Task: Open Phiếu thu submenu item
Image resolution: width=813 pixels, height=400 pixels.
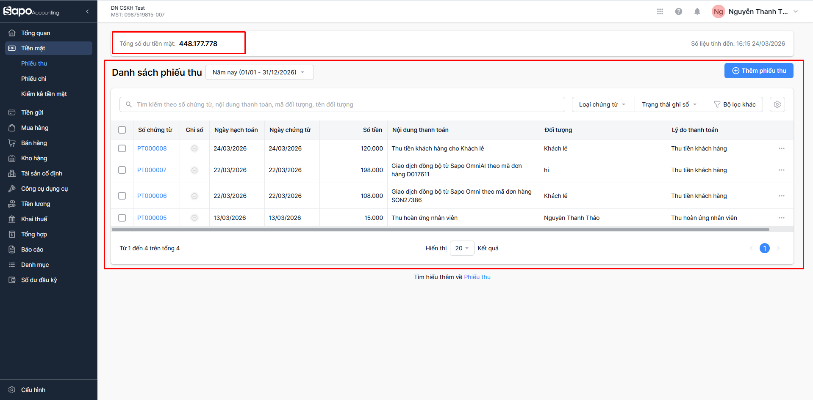Action: [x=34, y=63]
